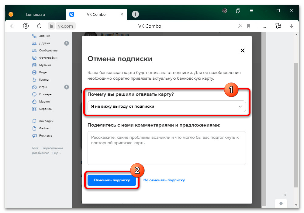Image resolution: width=304 pixels, height=213 pixels.
Task: Open the Для бизнеса footer link
Action: coord(40,153)
